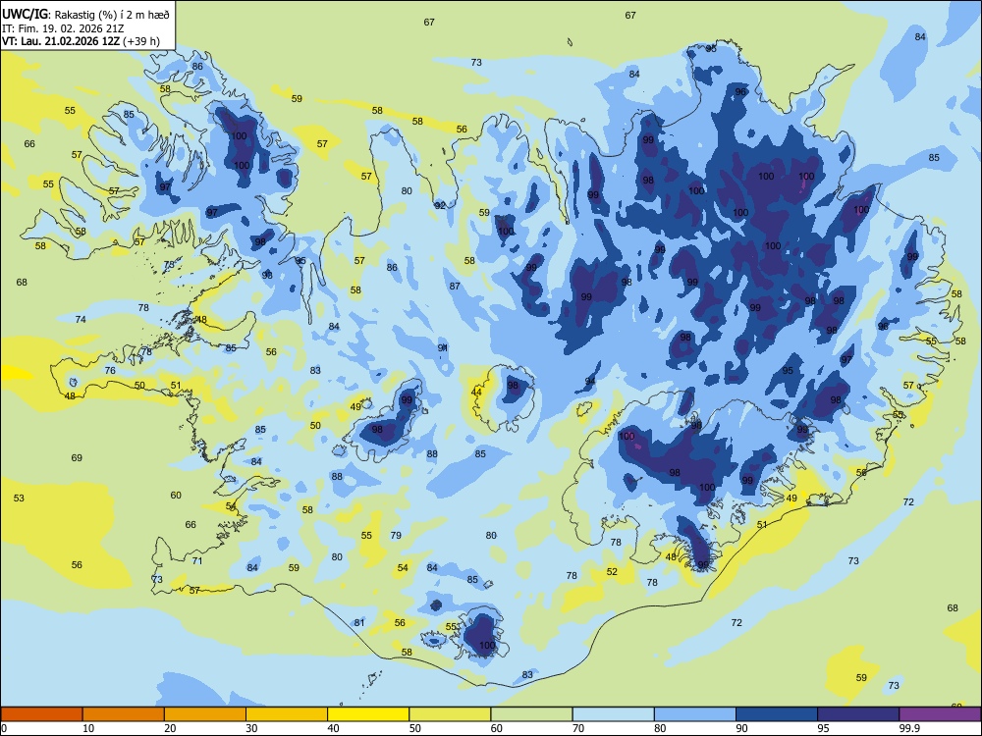
Task: Click the bright yellow 40–50 legend swatch
Action: tap(368, 714)
